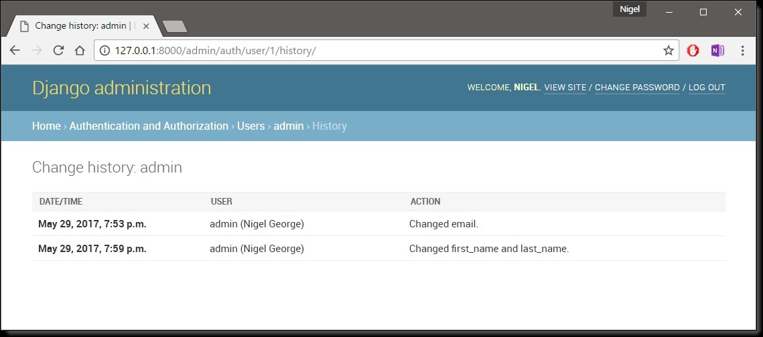The height and width of the screenshot is (337, 763).
Task: Click the browser forward arrow
Action: pyautogui.click(x=36, y=51)
